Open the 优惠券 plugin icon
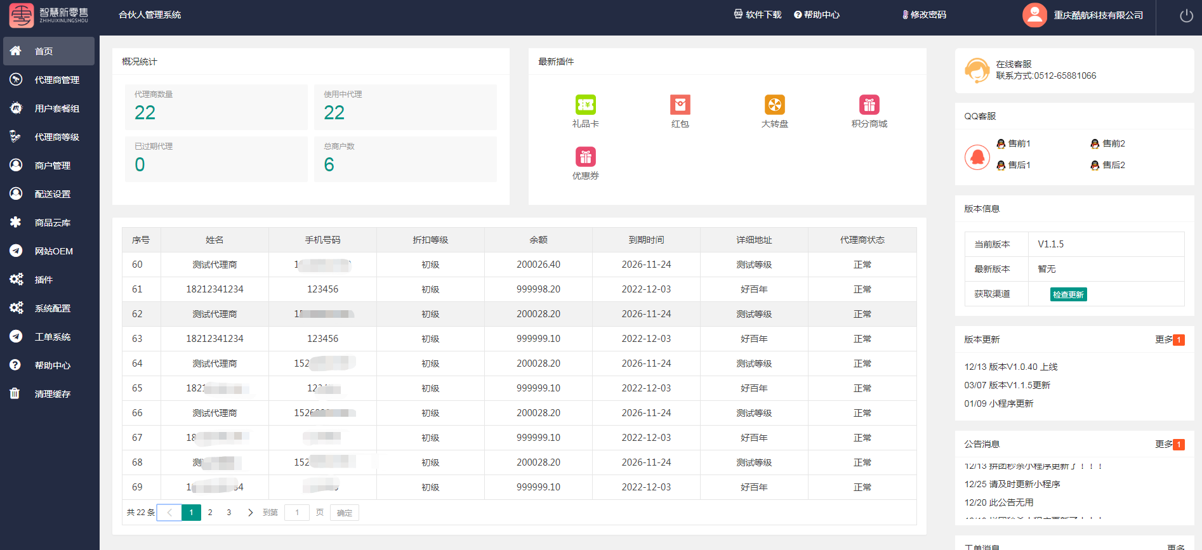This screenshot has height=550, width=1202. point(585,156)
